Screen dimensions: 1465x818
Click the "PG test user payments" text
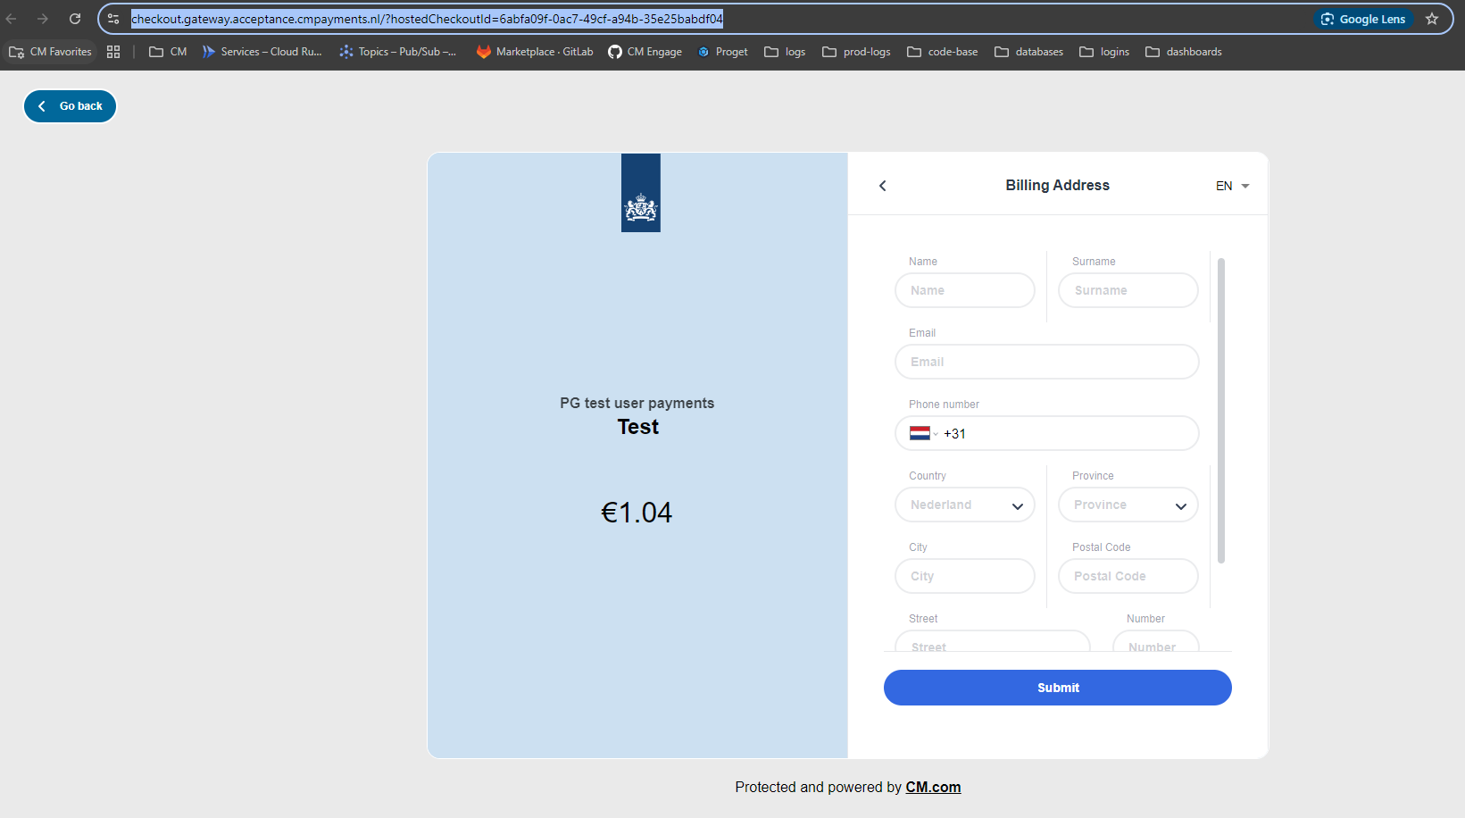[x=637, y=403]
